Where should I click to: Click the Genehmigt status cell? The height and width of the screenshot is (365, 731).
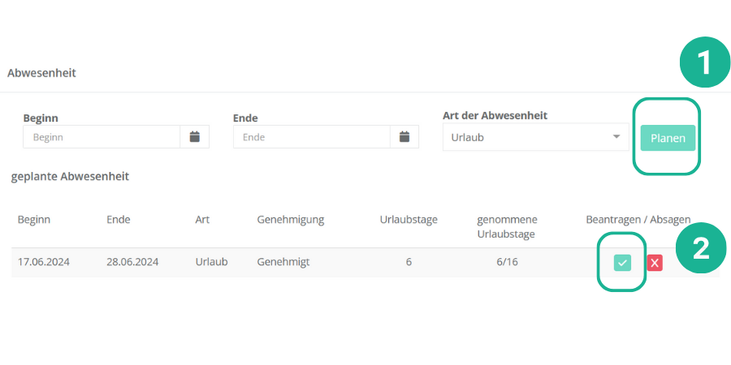(283, 262)
